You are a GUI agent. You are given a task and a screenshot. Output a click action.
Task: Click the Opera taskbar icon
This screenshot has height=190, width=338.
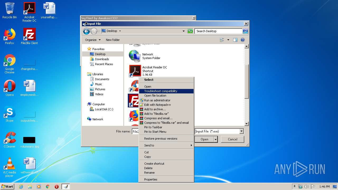tap(57, 187)
